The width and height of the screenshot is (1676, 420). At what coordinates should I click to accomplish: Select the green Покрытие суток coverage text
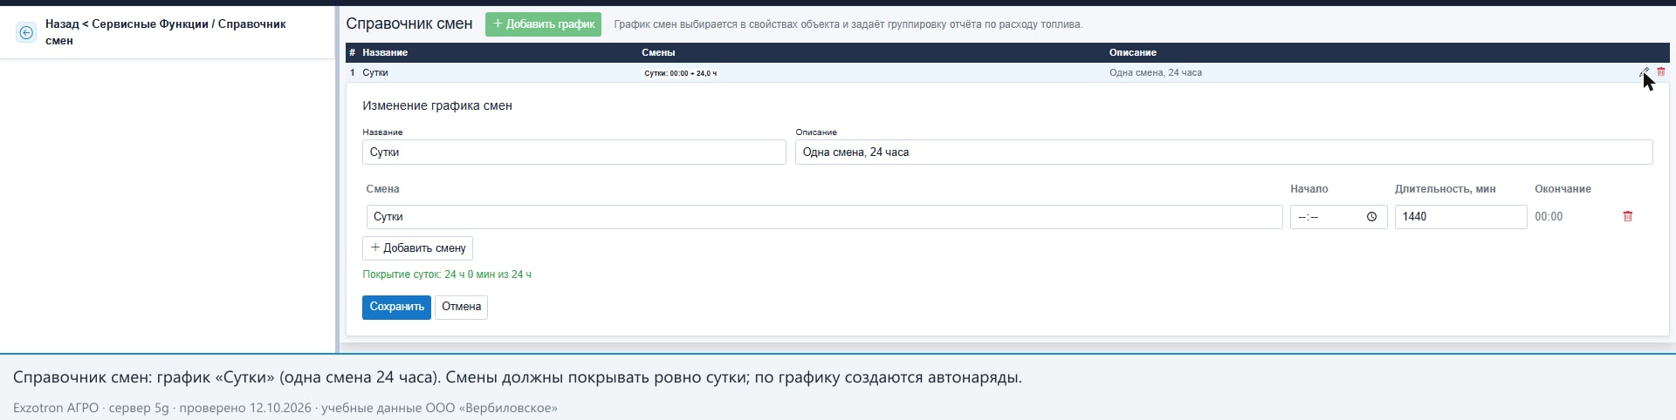446,274
